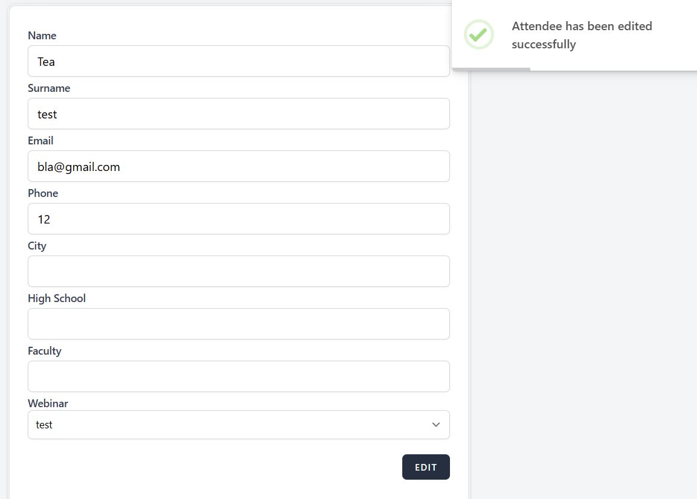Click the High School label text
The width and height of the screenshot is (697, 499).
pyautogui.click(x=57, y=298)
